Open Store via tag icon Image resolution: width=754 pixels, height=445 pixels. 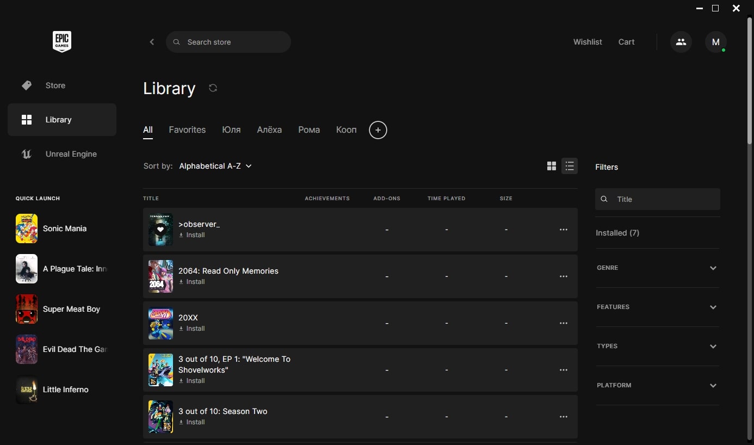pos(26,85)
